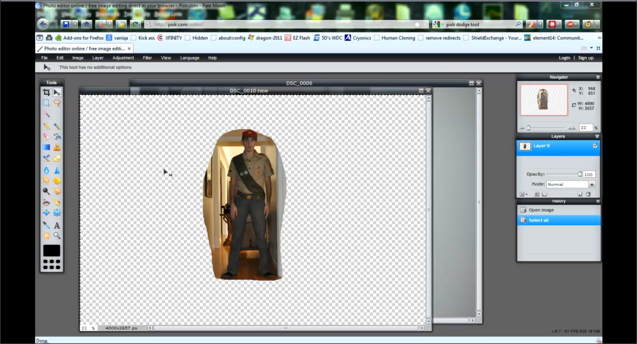Open the Human Cloning bookmark
637x344 pixels.
(395, 38)
